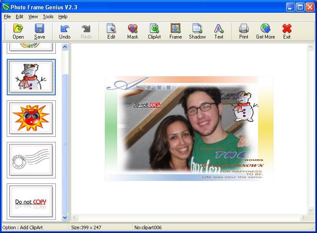Image resolution: width=317 pixels, height=233 pixels.
Task: Select the sun with sunglasses clipart
Action: tap(31, 119)
